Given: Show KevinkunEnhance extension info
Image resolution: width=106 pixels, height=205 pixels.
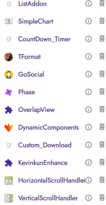Looking at the screenshot, I should coord(89,163).
